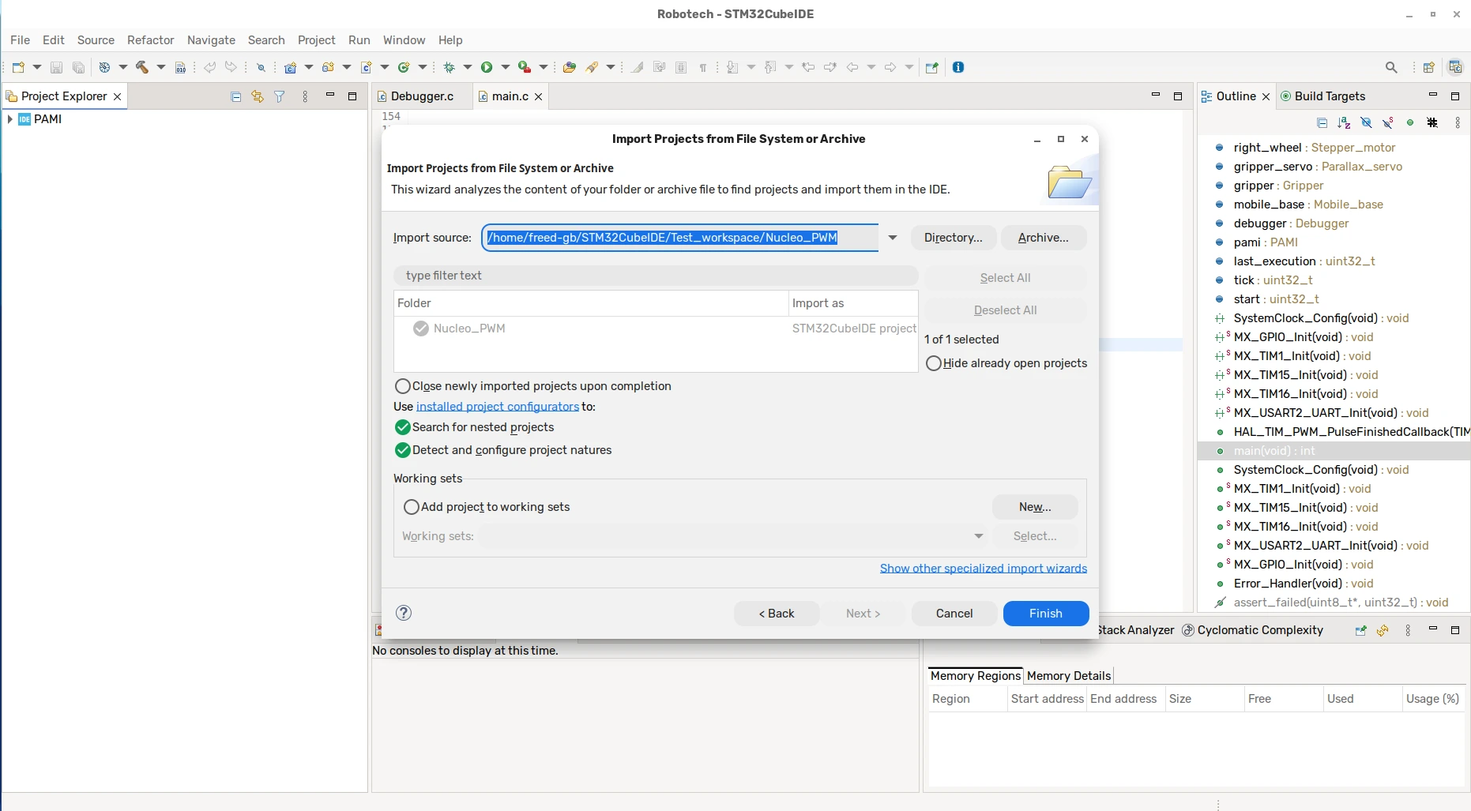Enable Hide already open projects
Viewport: 1471px width, 811px height.
click(934, 363)
